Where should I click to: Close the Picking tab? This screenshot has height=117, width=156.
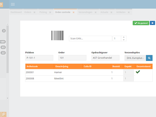50,12
